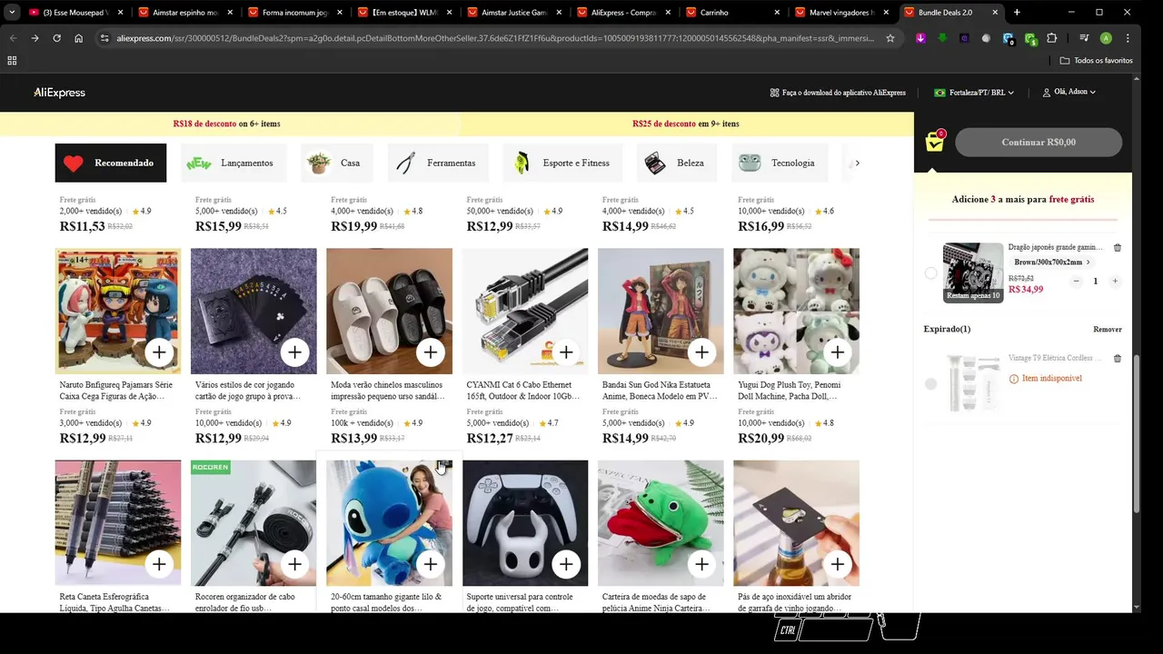The image size is (1163, 654).
Task: Reload the current page
Action: tap(56, 38)
